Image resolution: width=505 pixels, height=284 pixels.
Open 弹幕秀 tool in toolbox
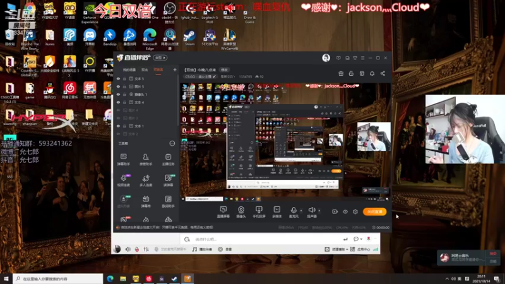(146, 201)
